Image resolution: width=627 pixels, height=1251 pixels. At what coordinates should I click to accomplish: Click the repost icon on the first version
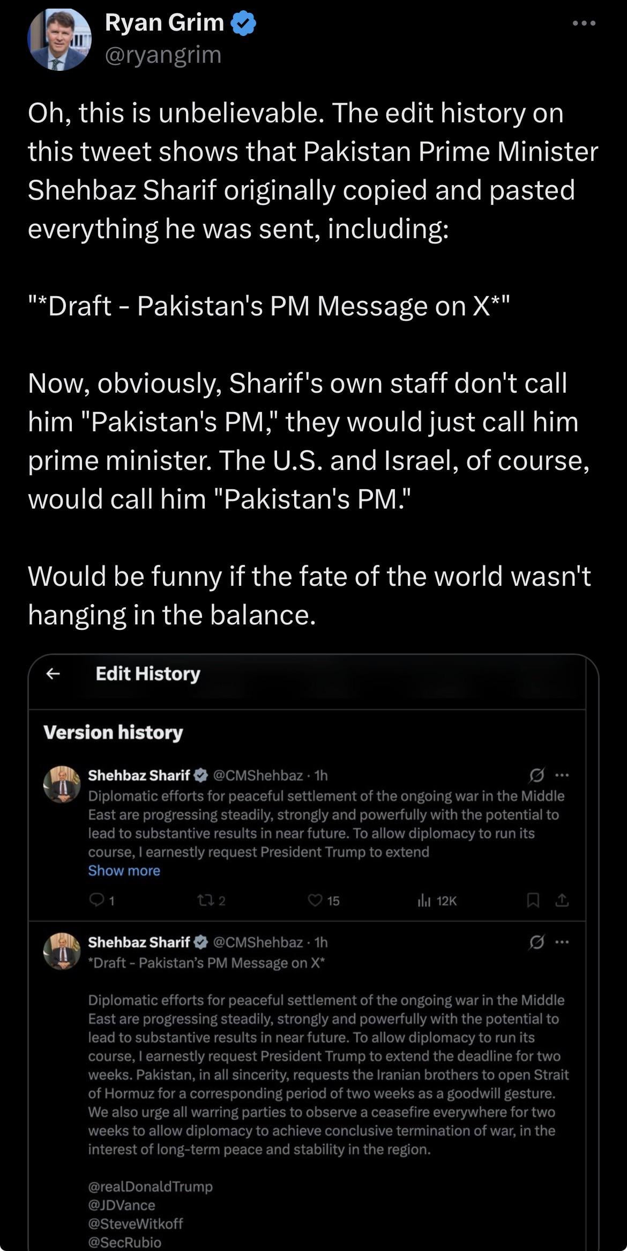(x=205, y=901)
